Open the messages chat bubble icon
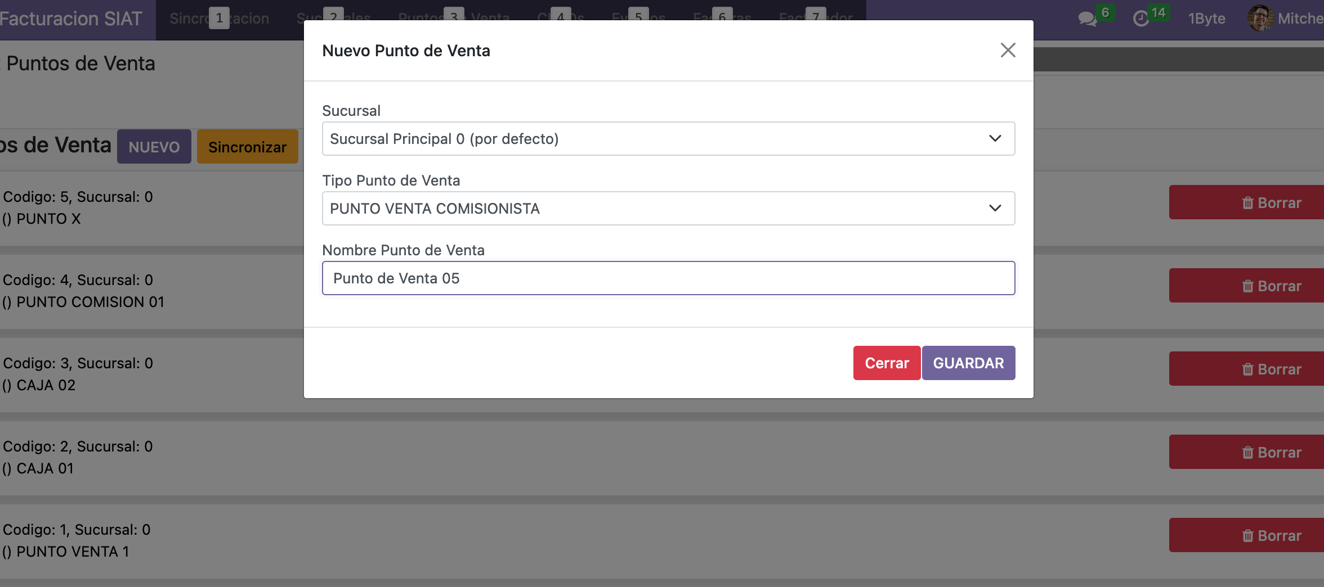Screen dimensions: 1324x587 1087,19
